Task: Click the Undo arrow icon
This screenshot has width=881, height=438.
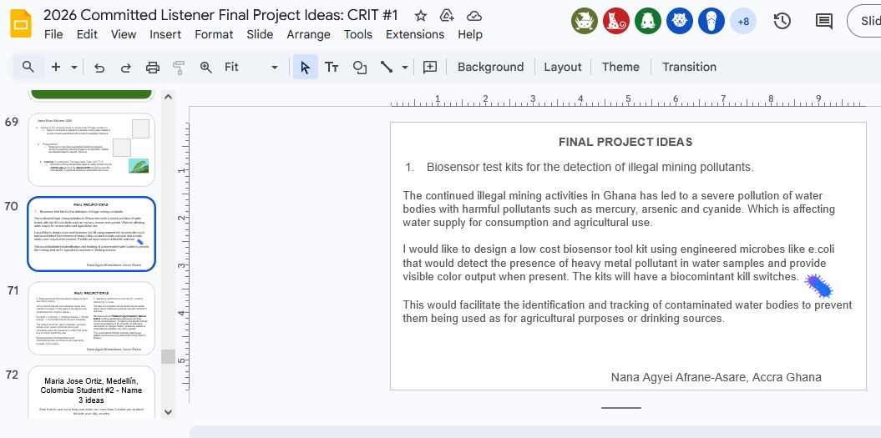Action: point(99,68)
